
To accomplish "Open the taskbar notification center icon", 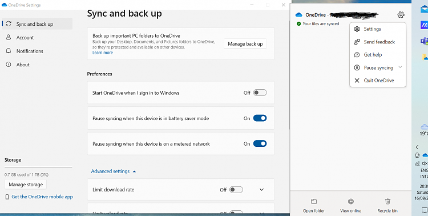I will coord(425,210).
